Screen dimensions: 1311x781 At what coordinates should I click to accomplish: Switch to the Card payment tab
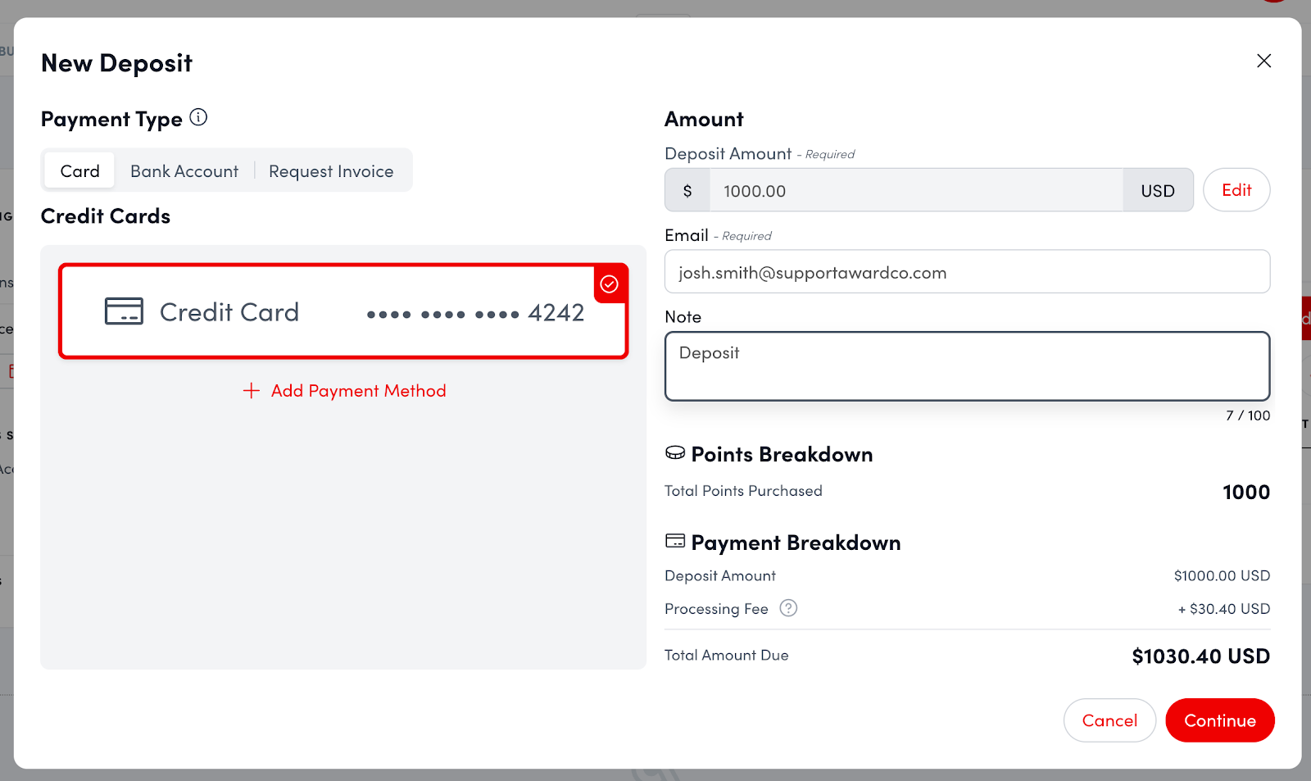click(x=79, y=171)
